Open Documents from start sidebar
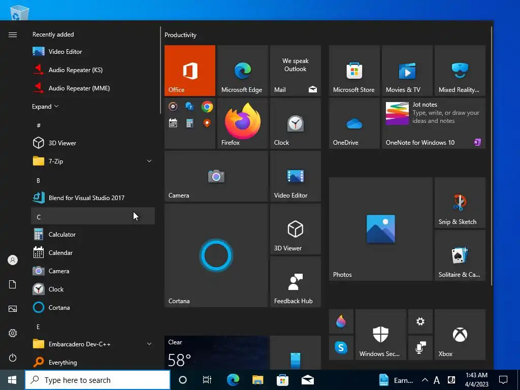The image size is (520, 390). [13, 284]
